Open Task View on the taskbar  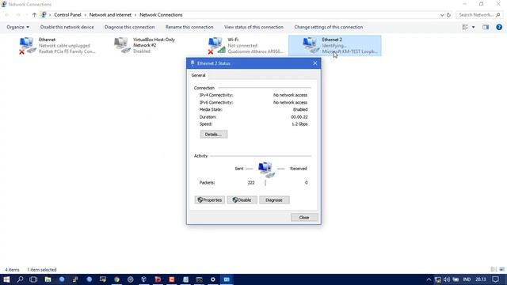[33, 279]
